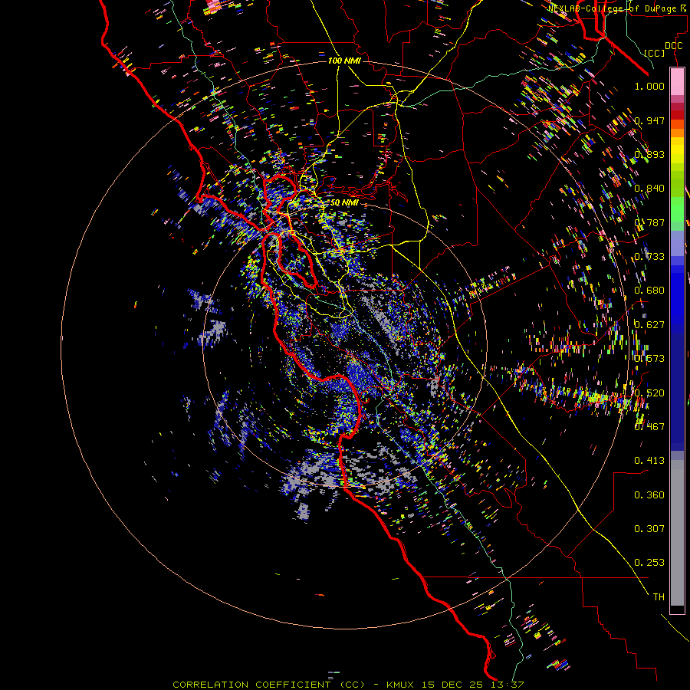The height and width of the screenshot is (690, 690).
Task: Click the 0.840 legend value
Action: tap(649, 189)
